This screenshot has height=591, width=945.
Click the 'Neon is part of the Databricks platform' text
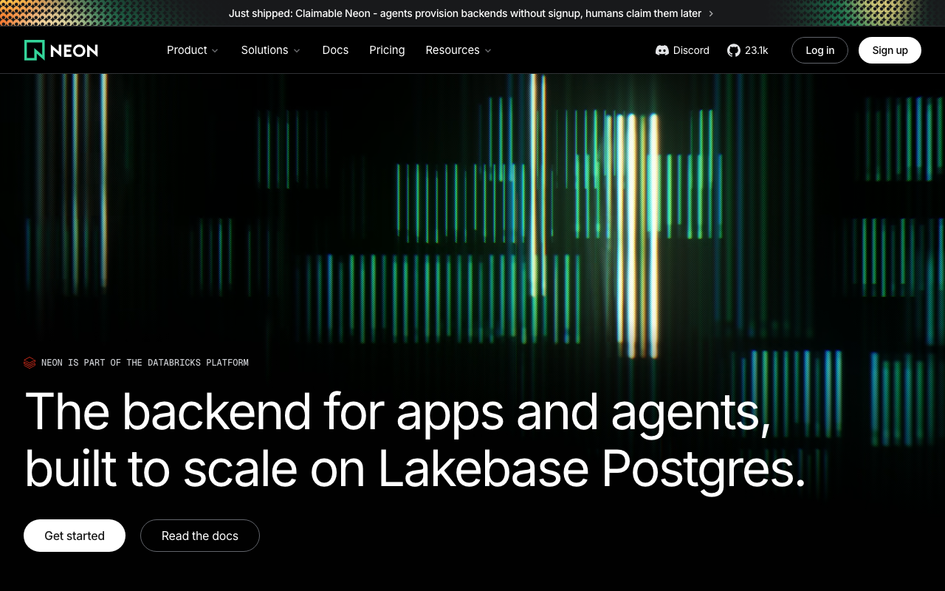click(145, 363)
